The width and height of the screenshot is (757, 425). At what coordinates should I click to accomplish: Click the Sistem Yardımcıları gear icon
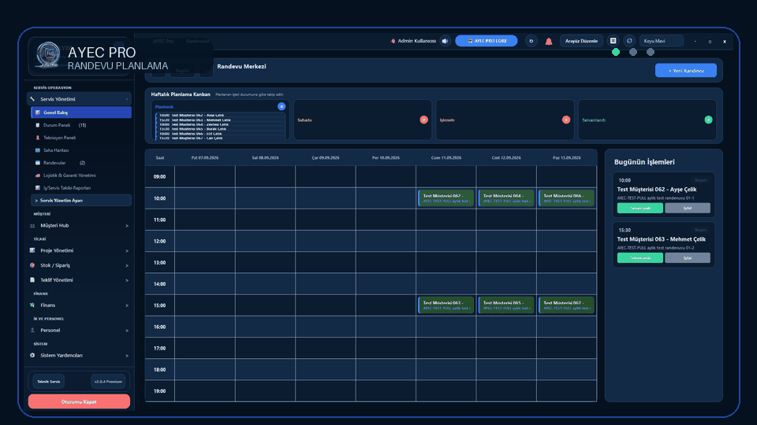pyautogui.click(x=32, y=356)
